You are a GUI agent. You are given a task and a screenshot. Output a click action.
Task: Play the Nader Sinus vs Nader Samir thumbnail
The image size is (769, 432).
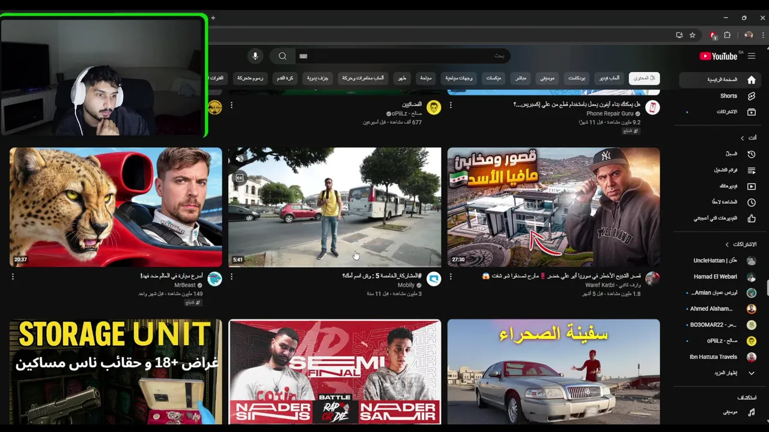point(335,371)
